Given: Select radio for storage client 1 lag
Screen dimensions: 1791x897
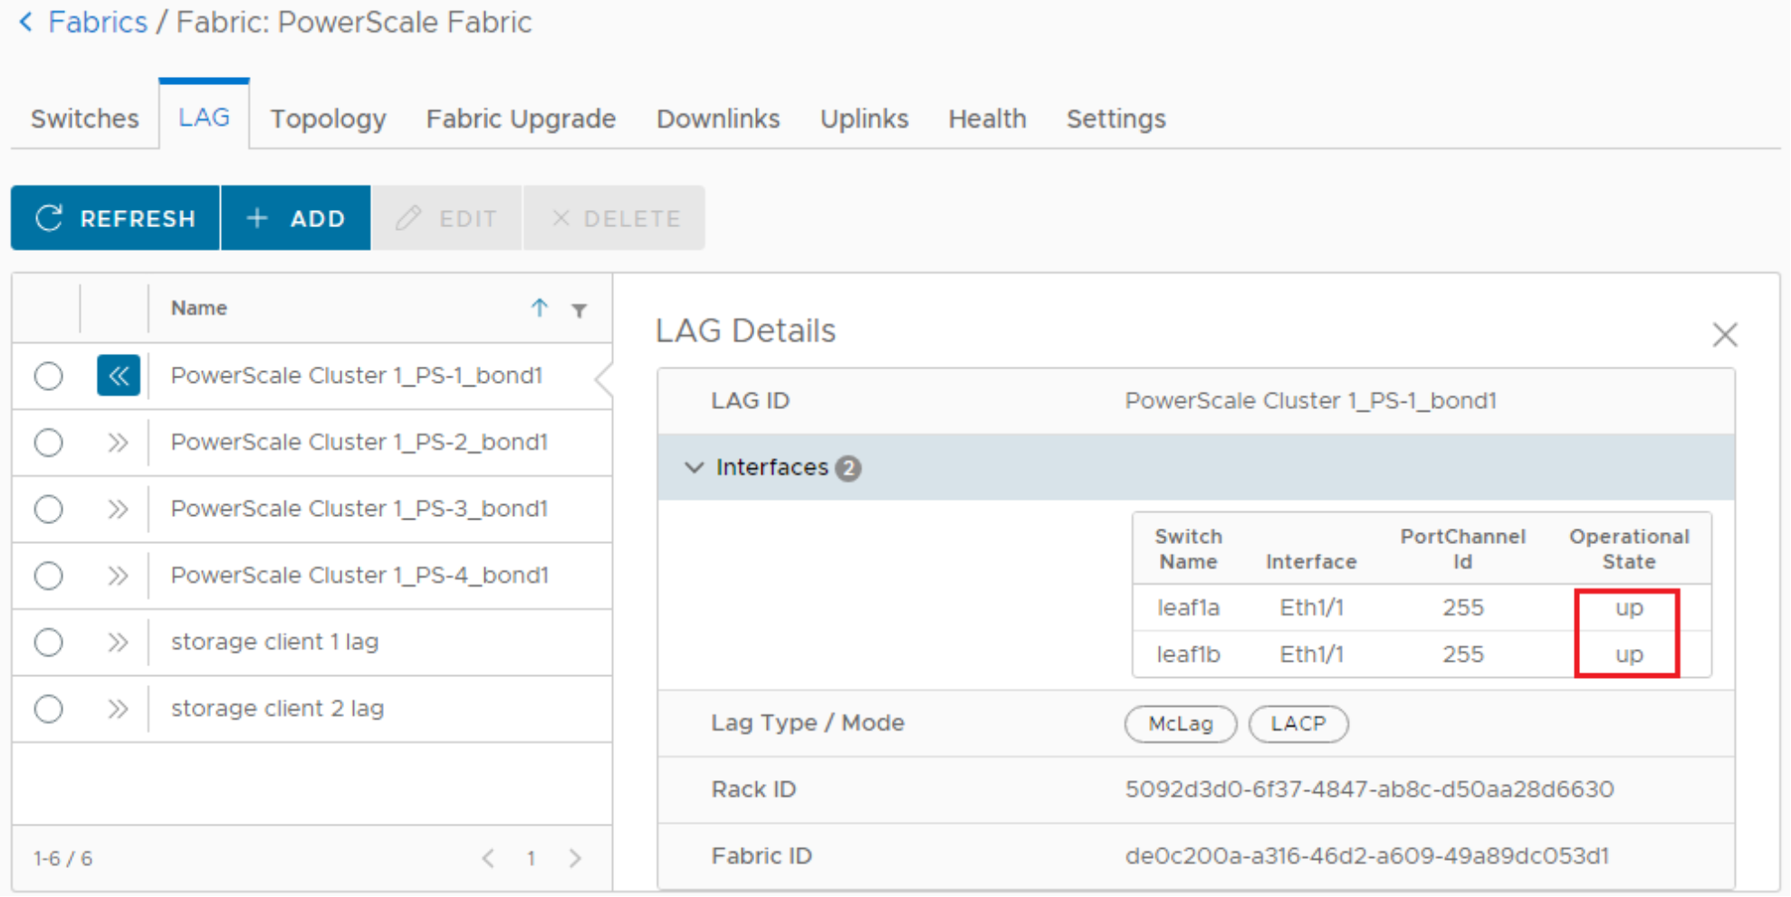Looking at the screenshot, I should (x=48, y=642).
